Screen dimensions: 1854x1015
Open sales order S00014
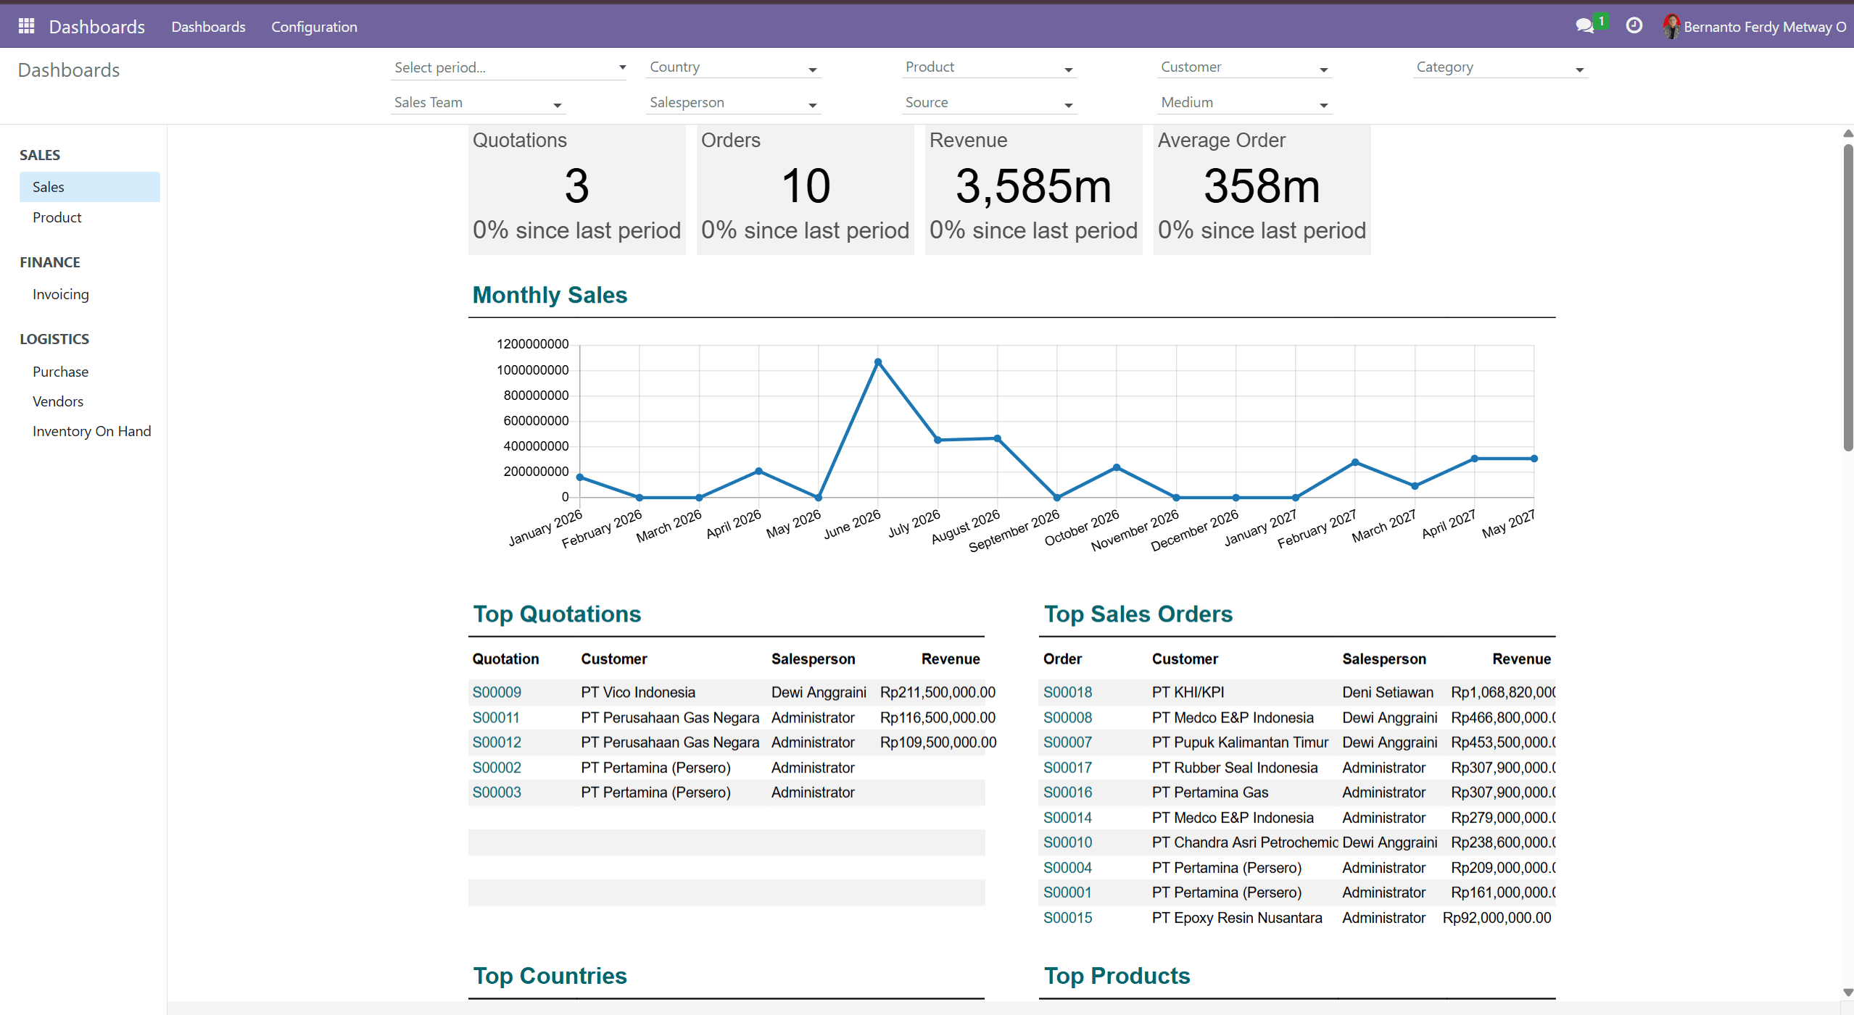(x=1067, y=818)
